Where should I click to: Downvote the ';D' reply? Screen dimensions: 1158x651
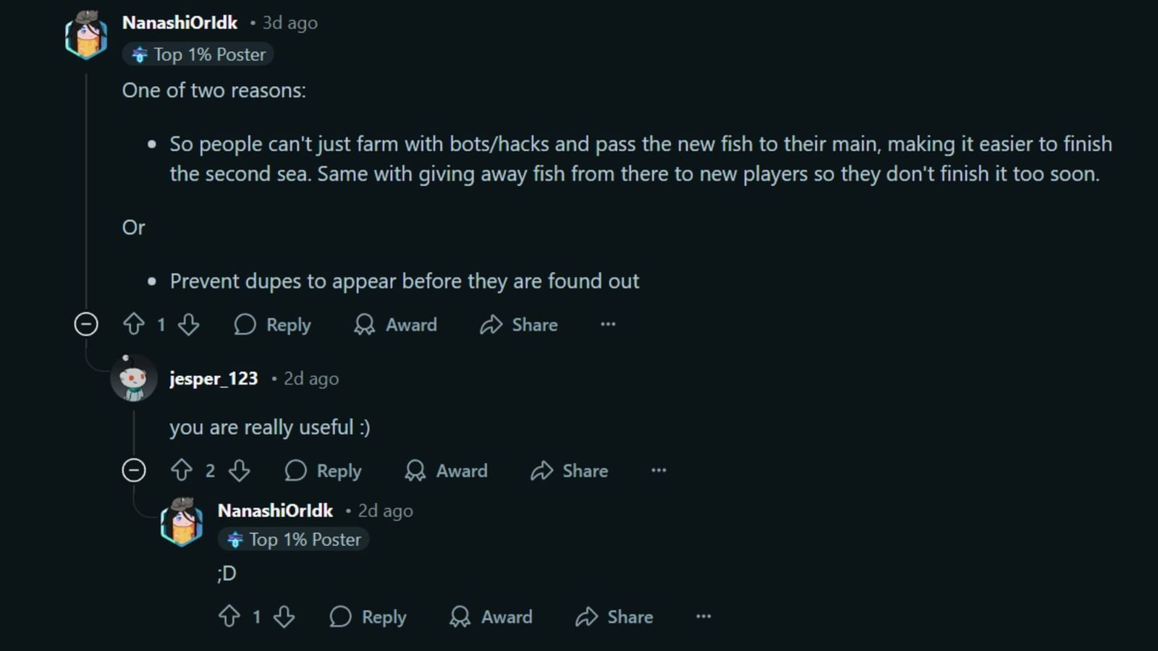pyautogui.click(x=284, y=616)
